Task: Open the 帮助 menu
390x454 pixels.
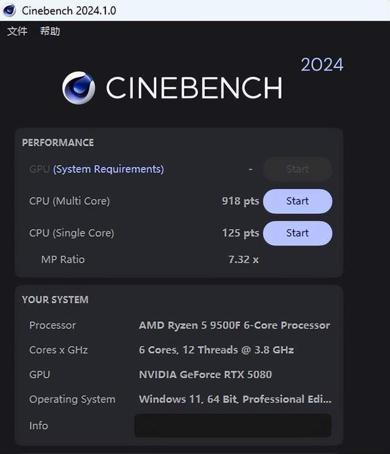Action: (x=50, y=31)
